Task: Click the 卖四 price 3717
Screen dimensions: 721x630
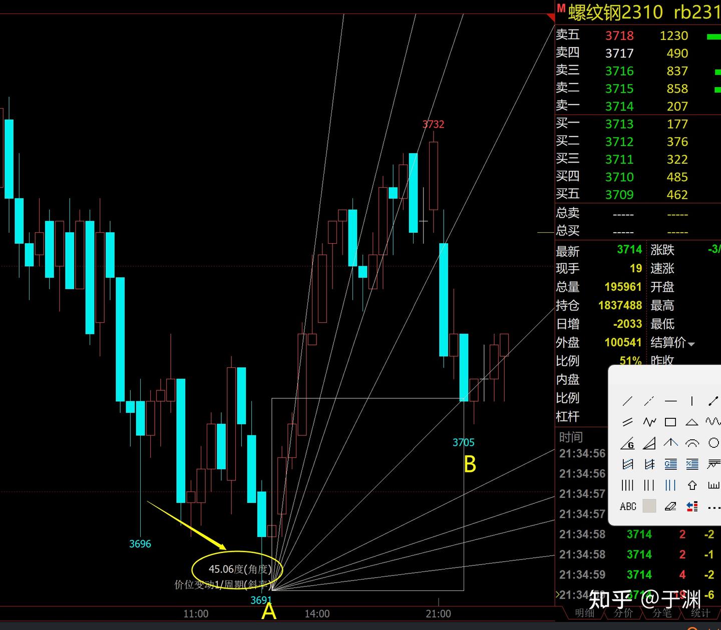Action: [619, 53]
